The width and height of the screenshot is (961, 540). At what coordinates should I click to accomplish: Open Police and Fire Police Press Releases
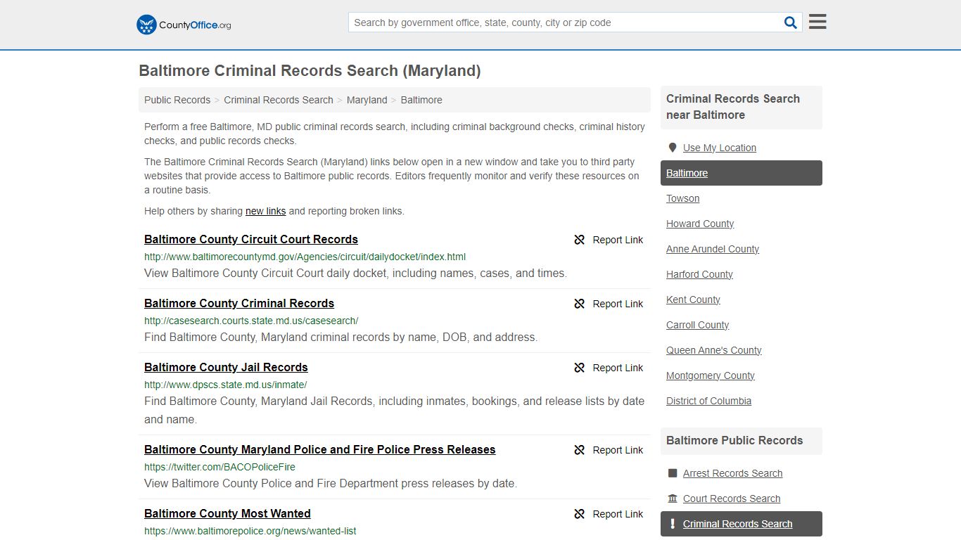(x=320, y=449)
